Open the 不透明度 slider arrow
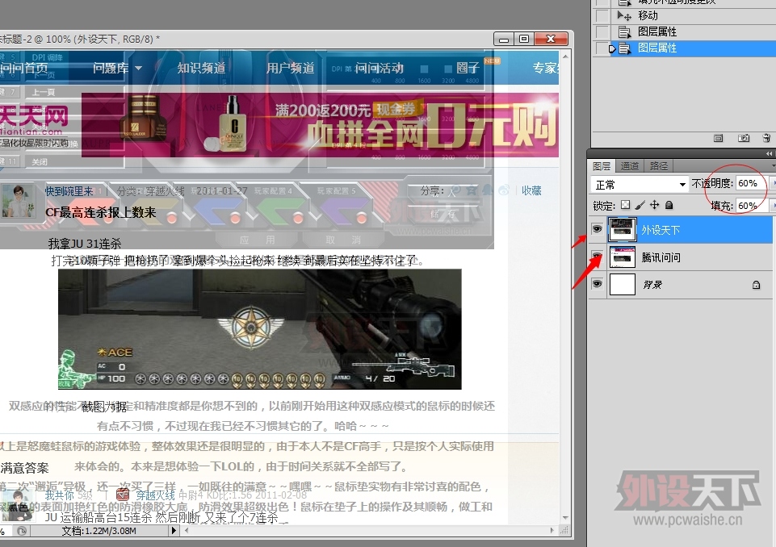Image resolution: width=776 pixels, height=547 pixels. coord(771,183)
